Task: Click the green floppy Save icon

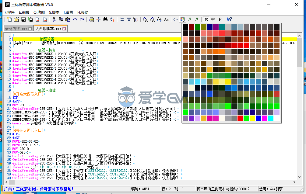Action: [x=24, y=19]
